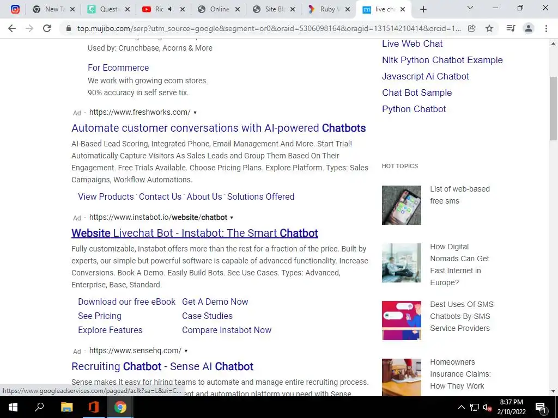This screenshot has height=418, width=558.
Task: Open the tab search chevron
Action: click(x=470, y=8)
